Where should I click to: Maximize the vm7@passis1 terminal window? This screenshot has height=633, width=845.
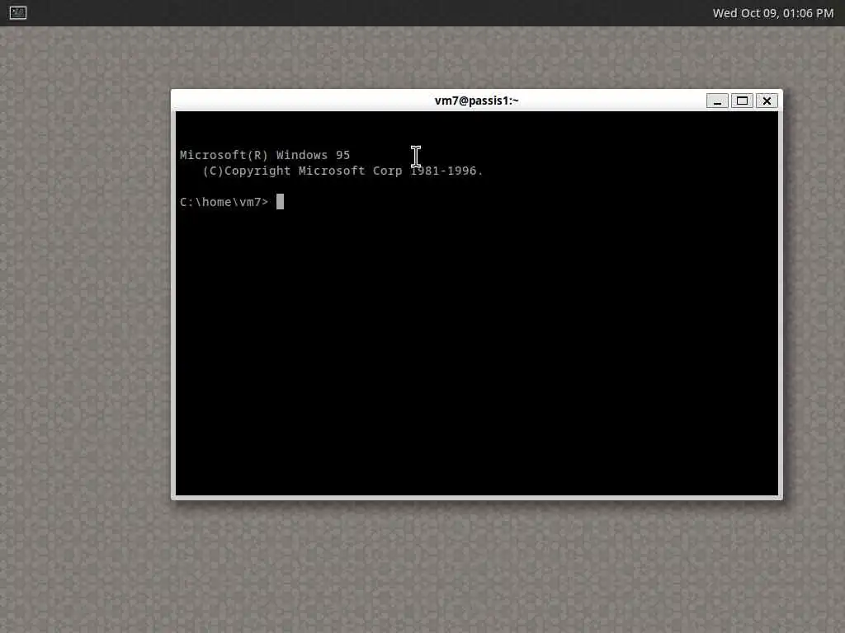tap(742, 101)
